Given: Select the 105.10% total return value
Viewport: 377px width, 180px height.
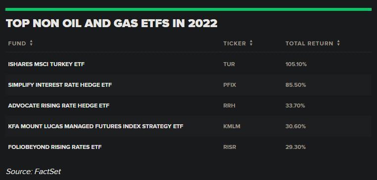Looking at the screenshot, I should (x=296, y=64).
